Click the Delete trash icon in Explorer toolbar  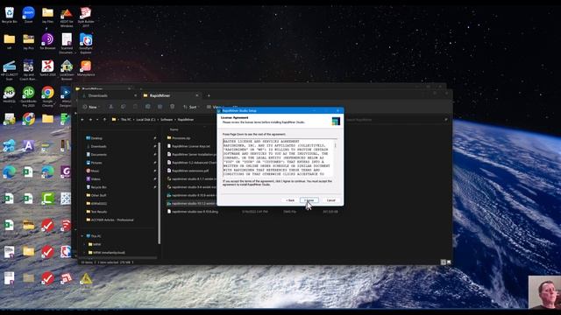tap(172, 107)
